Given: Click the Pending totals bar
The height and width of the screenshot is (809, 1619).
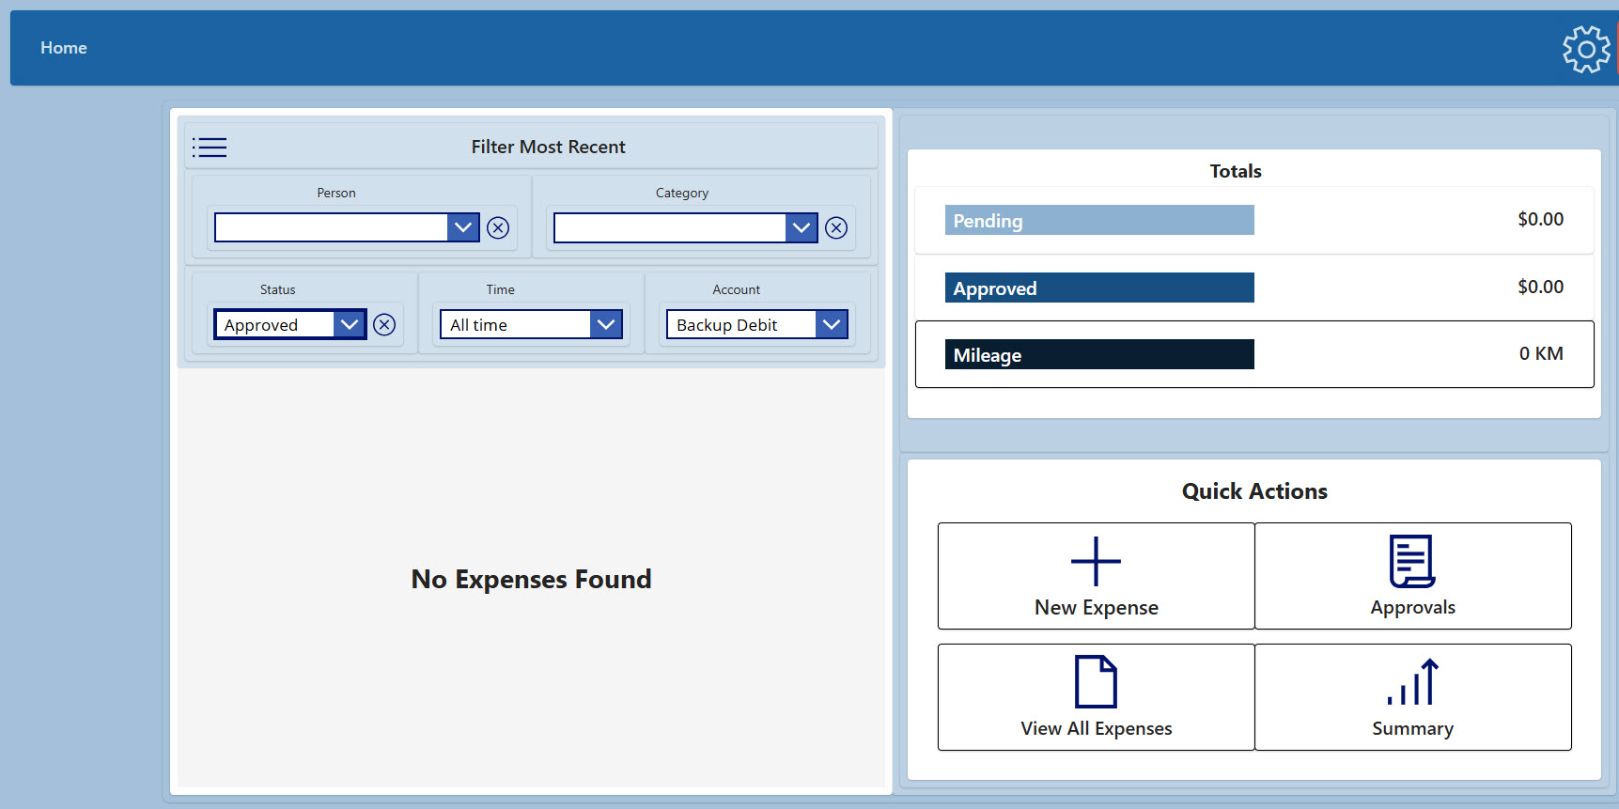Looking at the screenshot, I should point(1099,220).
